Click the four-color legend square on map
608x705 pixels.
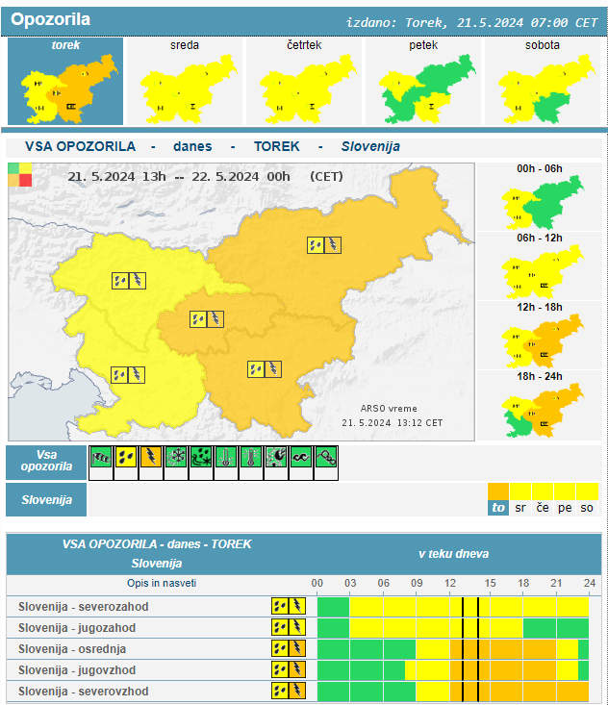point(20,175)
